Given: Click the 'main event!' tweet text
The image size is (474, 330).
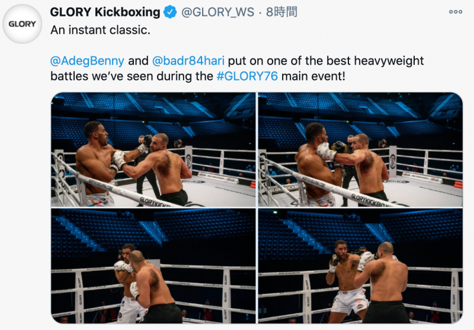Looking at the screenshot, I should coord(313,76).
